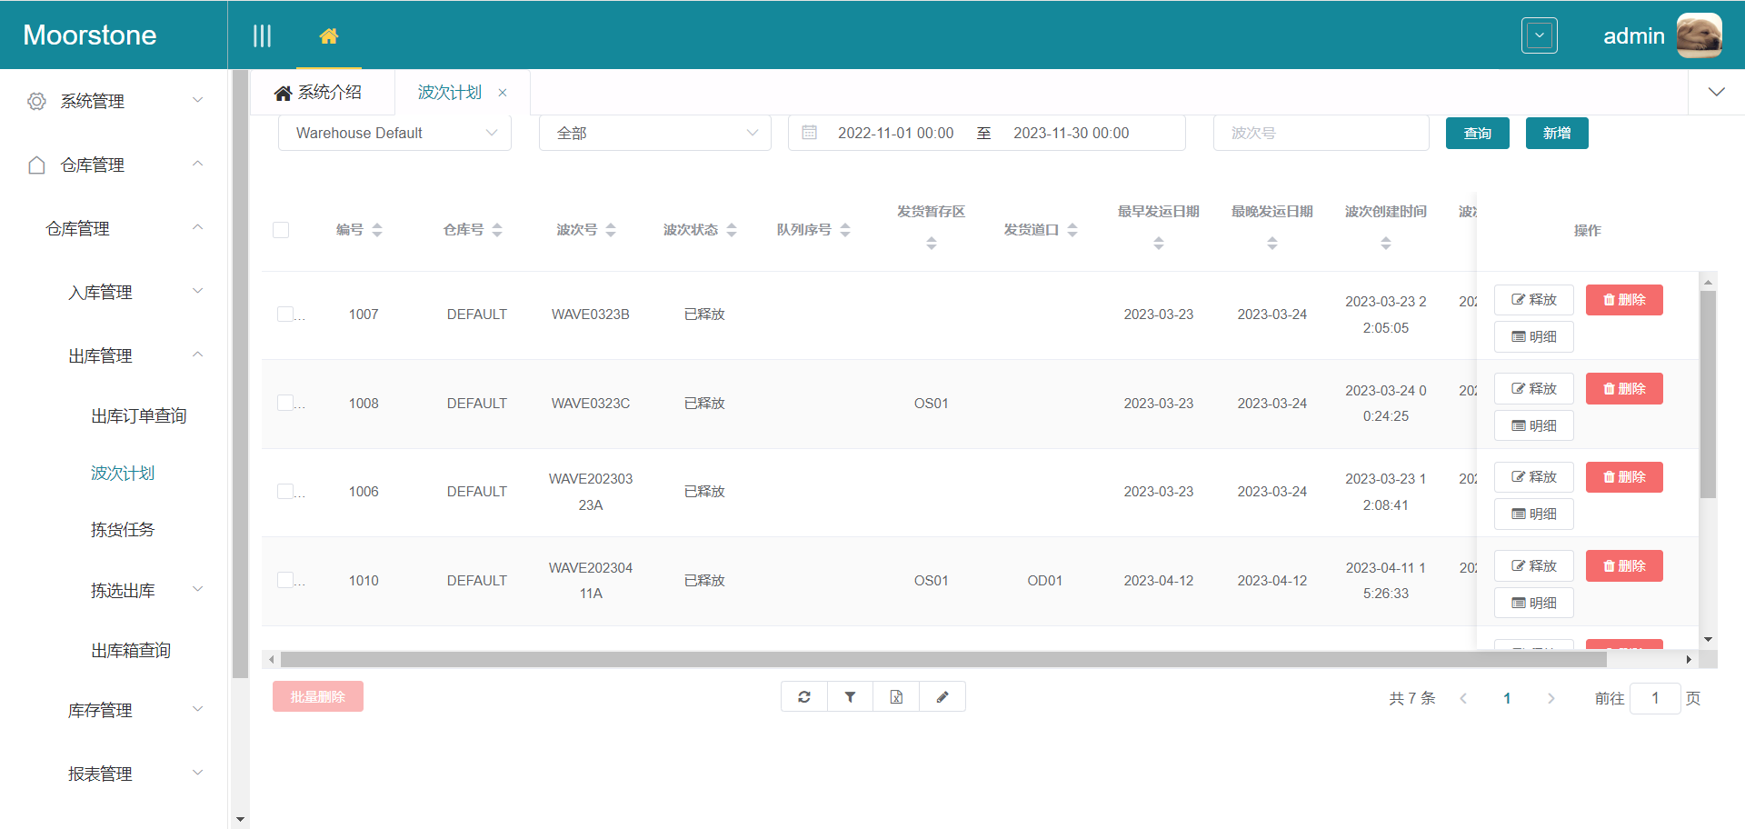Check the select-all checkbox in table header

tap(281, 230)
